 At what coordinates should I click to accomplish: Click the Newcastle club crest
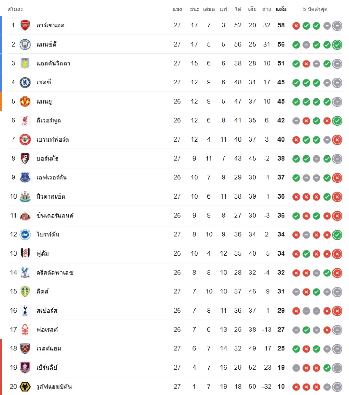point(25,197)
